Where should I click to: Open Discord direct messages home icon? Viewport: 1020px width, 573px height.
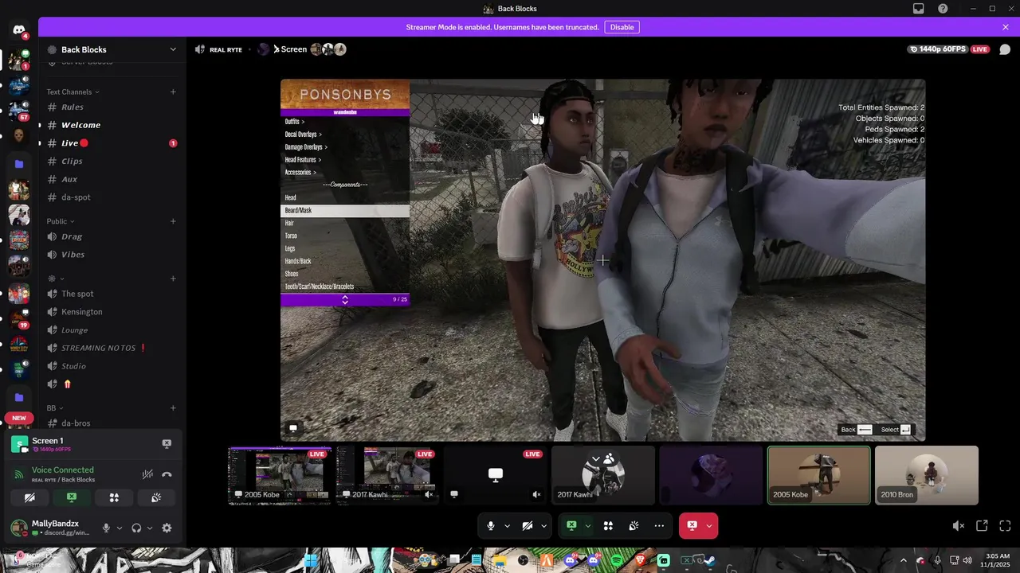tap(19, 30)
